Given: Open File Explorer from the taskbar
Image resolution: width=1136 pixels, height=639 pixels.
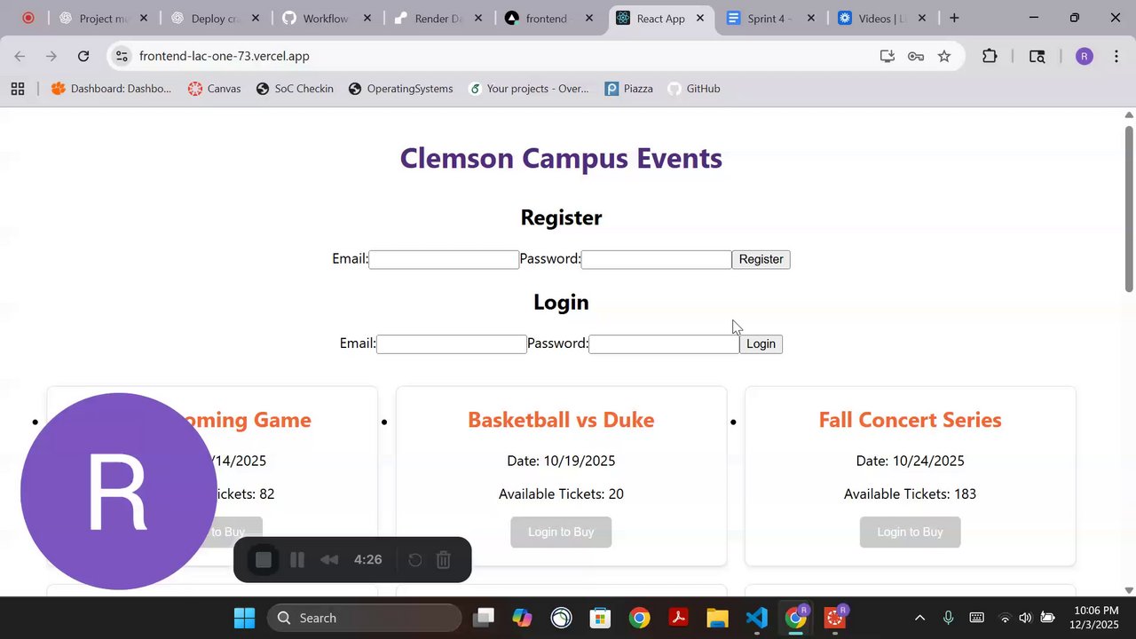Looking at the screenshot, I should 717,618.
